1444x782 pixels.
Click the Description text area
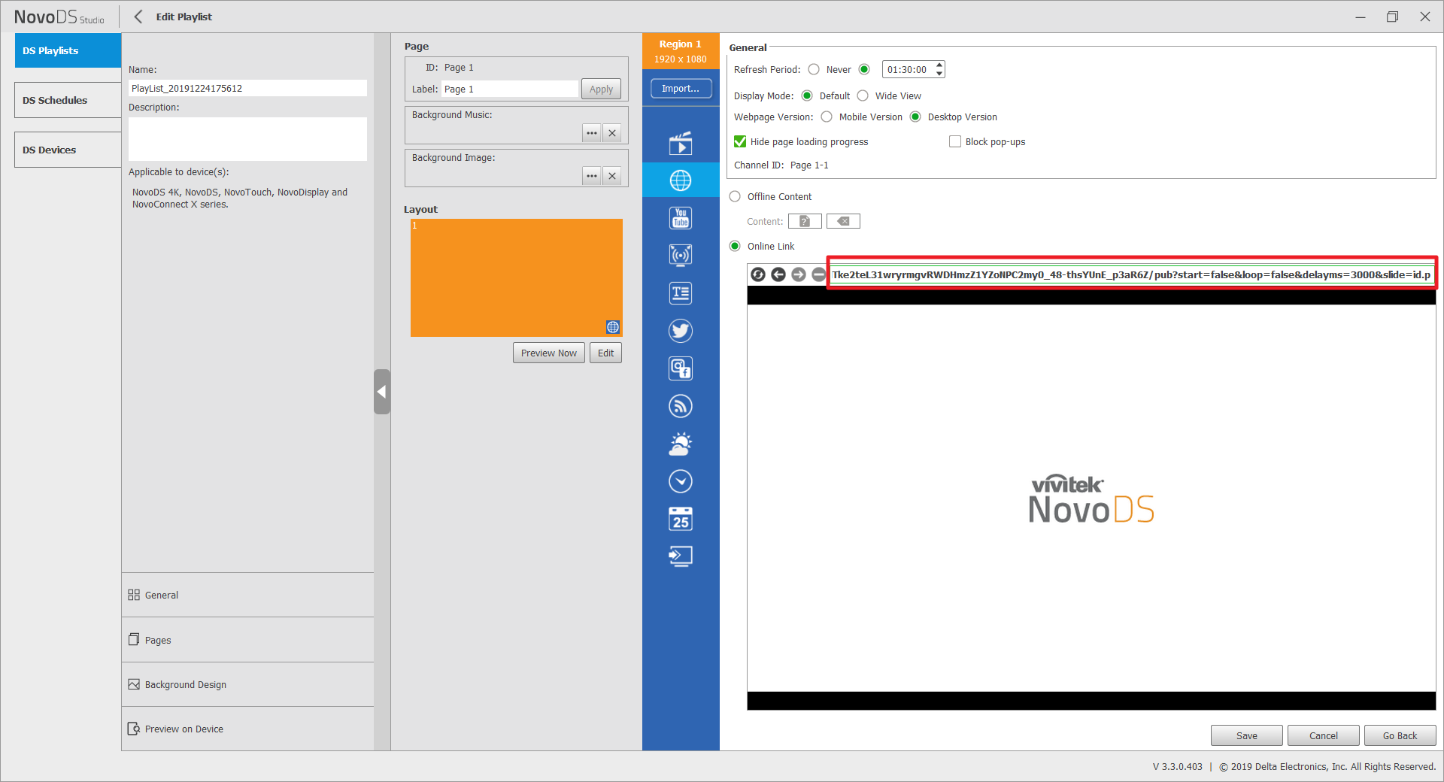247,138
